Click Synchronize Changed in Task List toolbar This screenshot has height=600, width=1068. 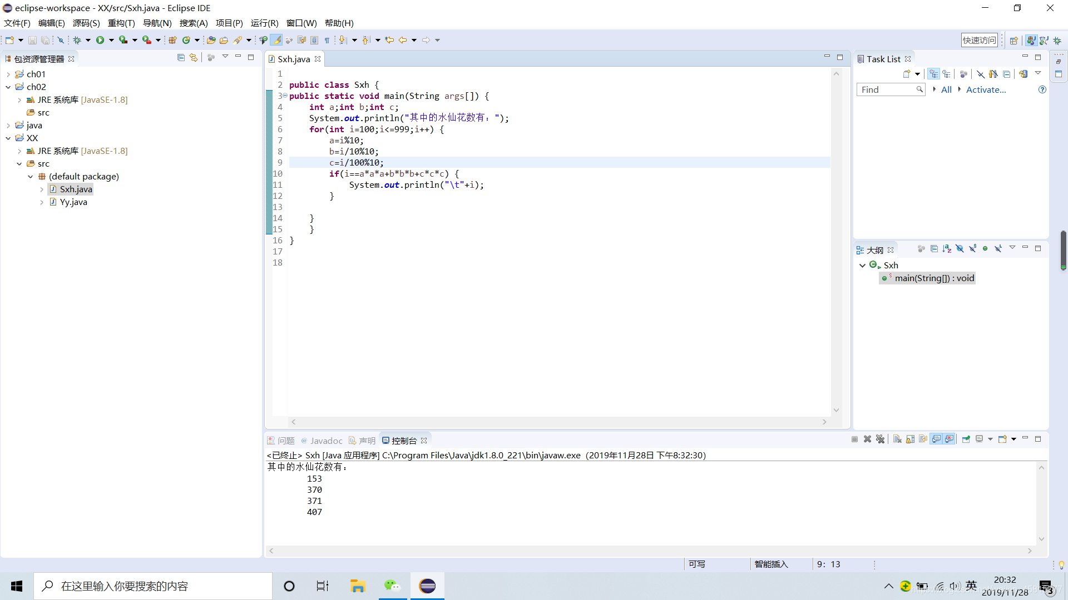tap(1023, 74)
